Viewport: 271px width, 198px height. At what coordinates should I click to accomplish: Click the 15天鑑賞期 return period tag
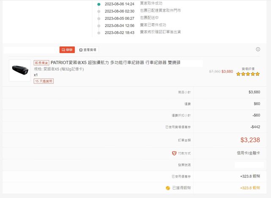[44, 81]
